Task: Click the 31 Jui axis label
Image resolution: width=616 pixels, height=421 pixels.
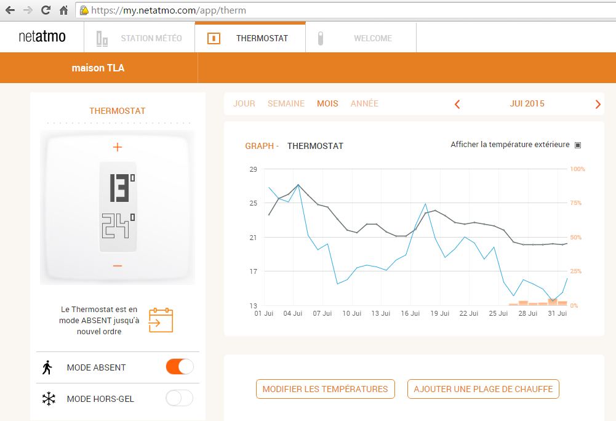Action: pyautogui.click(x=557, y=313)
